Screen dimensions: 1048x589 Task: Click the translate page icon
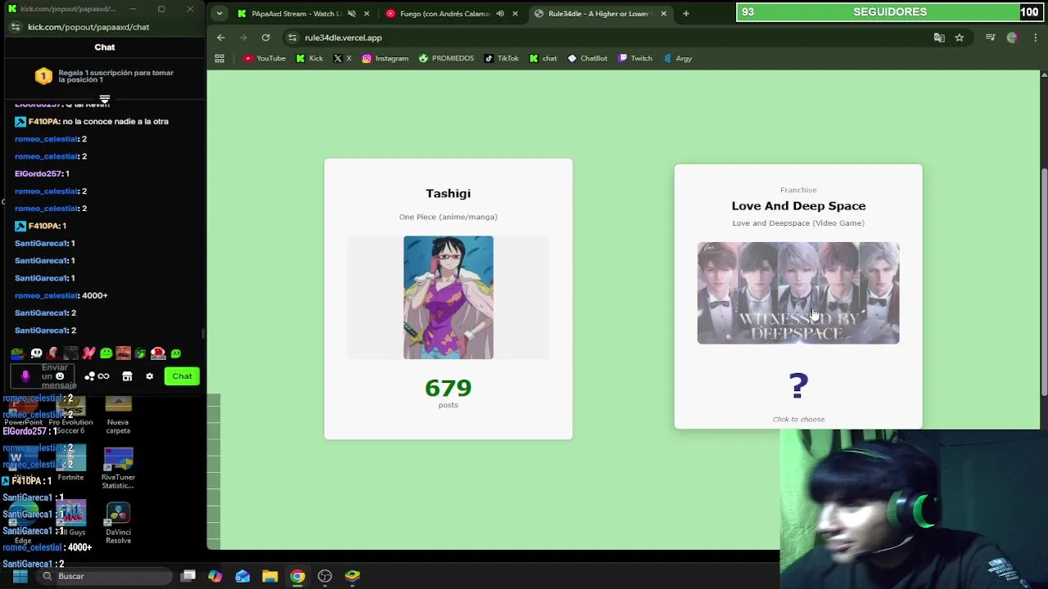(939, 38)
